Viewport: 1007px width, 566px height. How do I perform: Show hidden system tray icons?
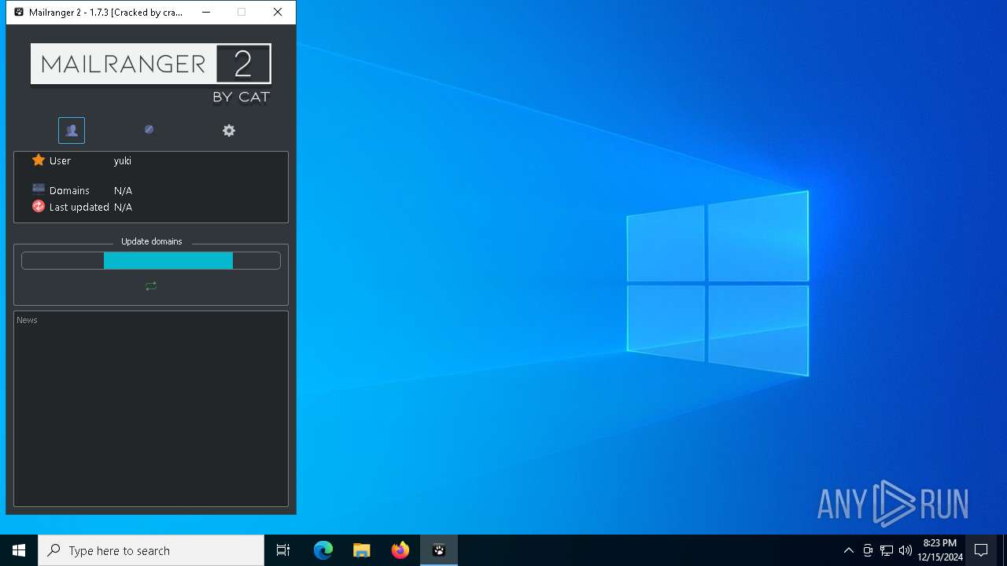pos(848,550)
